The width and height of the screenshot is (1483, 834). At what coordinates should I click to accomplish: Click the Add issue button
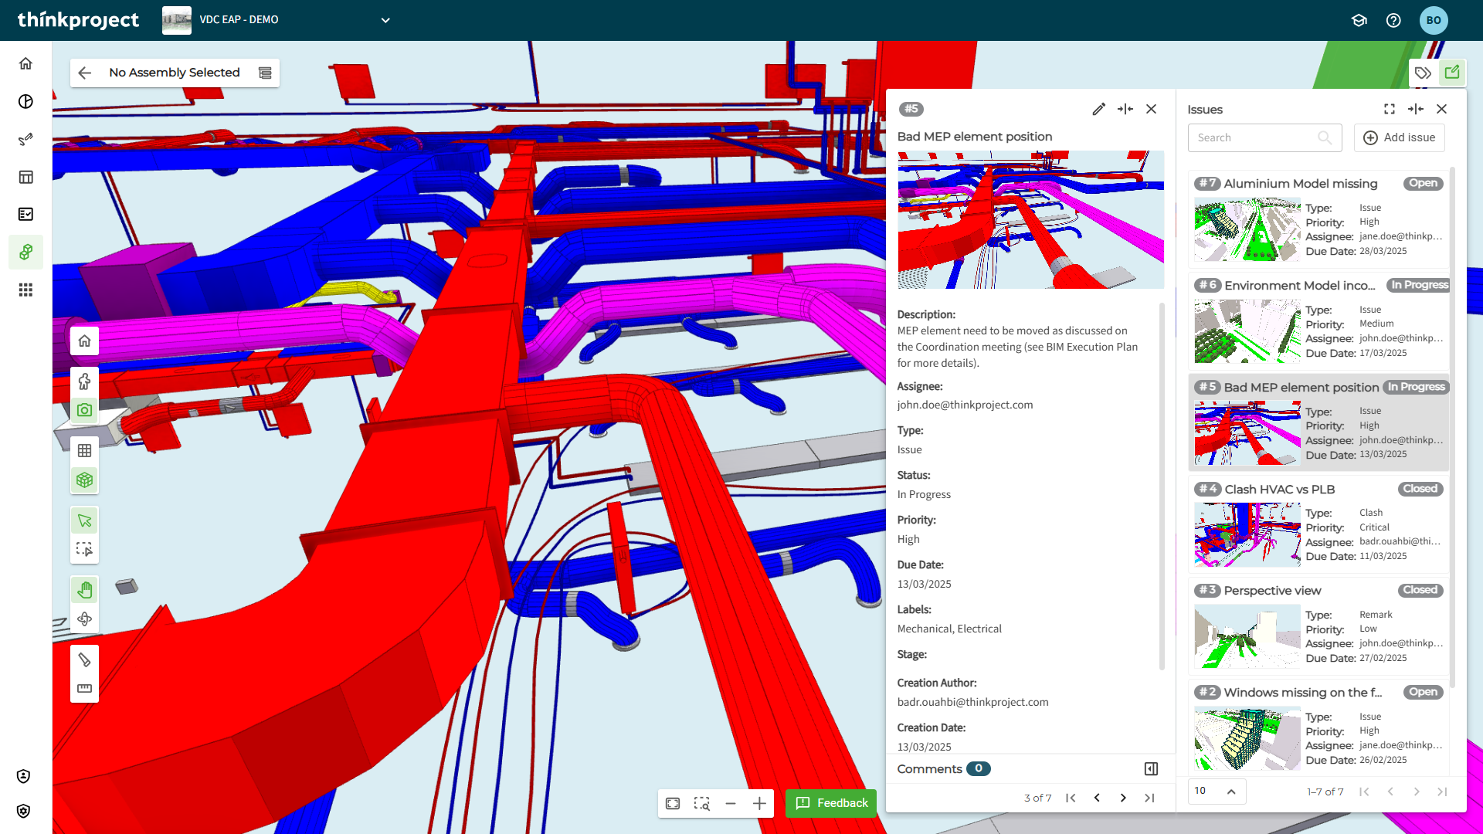coord(1399,137)
